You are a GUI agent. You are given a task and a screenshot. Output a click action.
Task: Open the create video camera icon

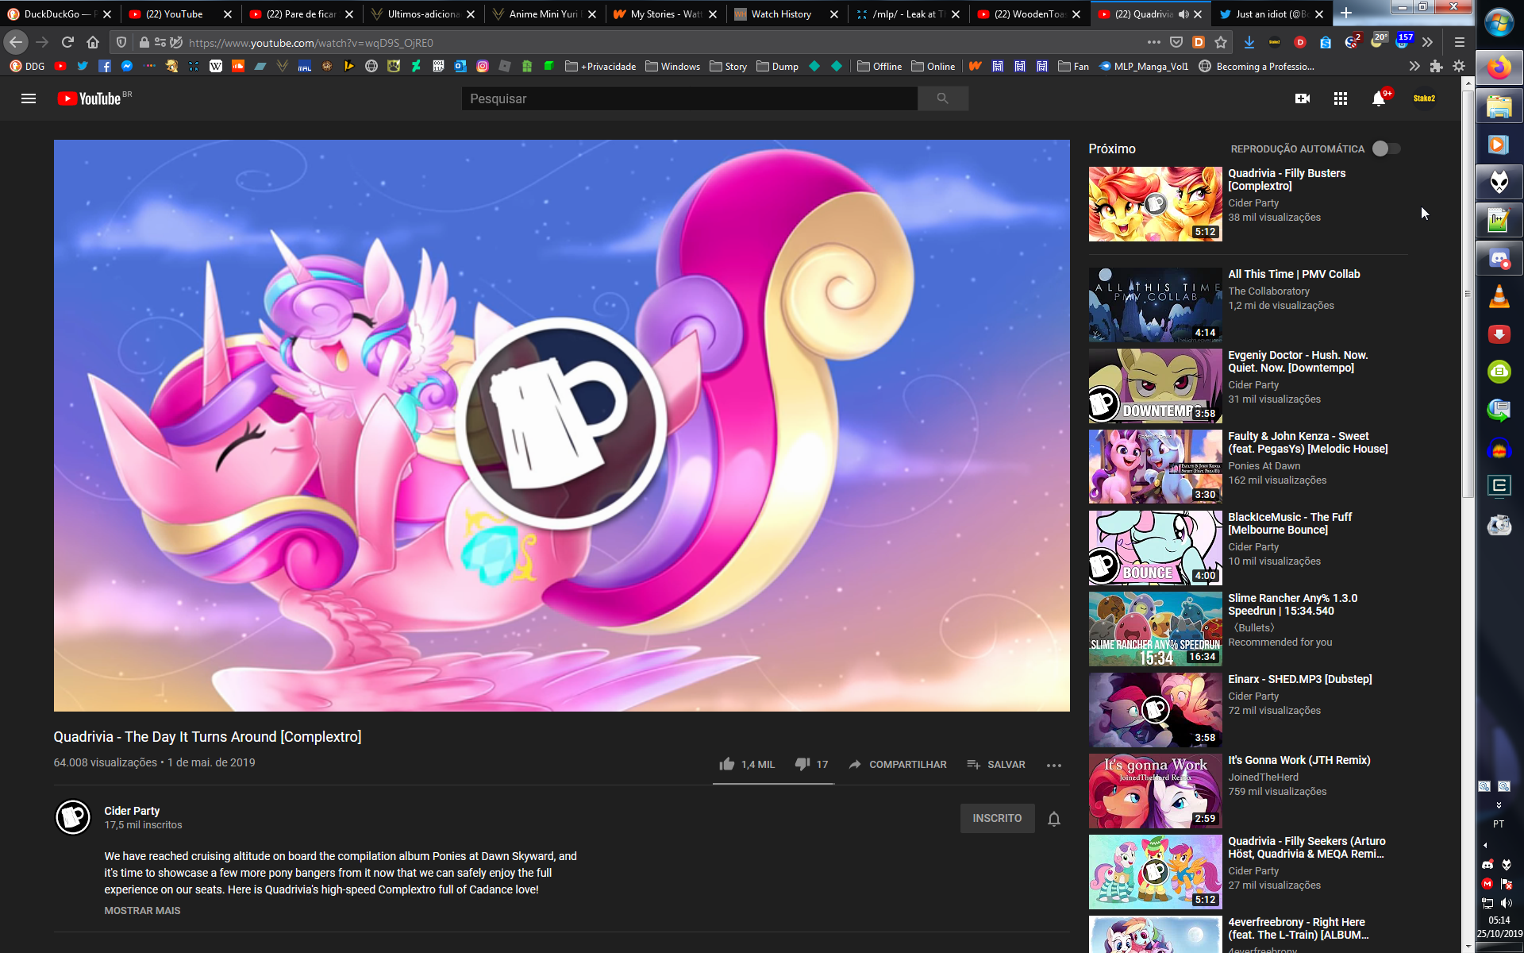point(1303,98)
